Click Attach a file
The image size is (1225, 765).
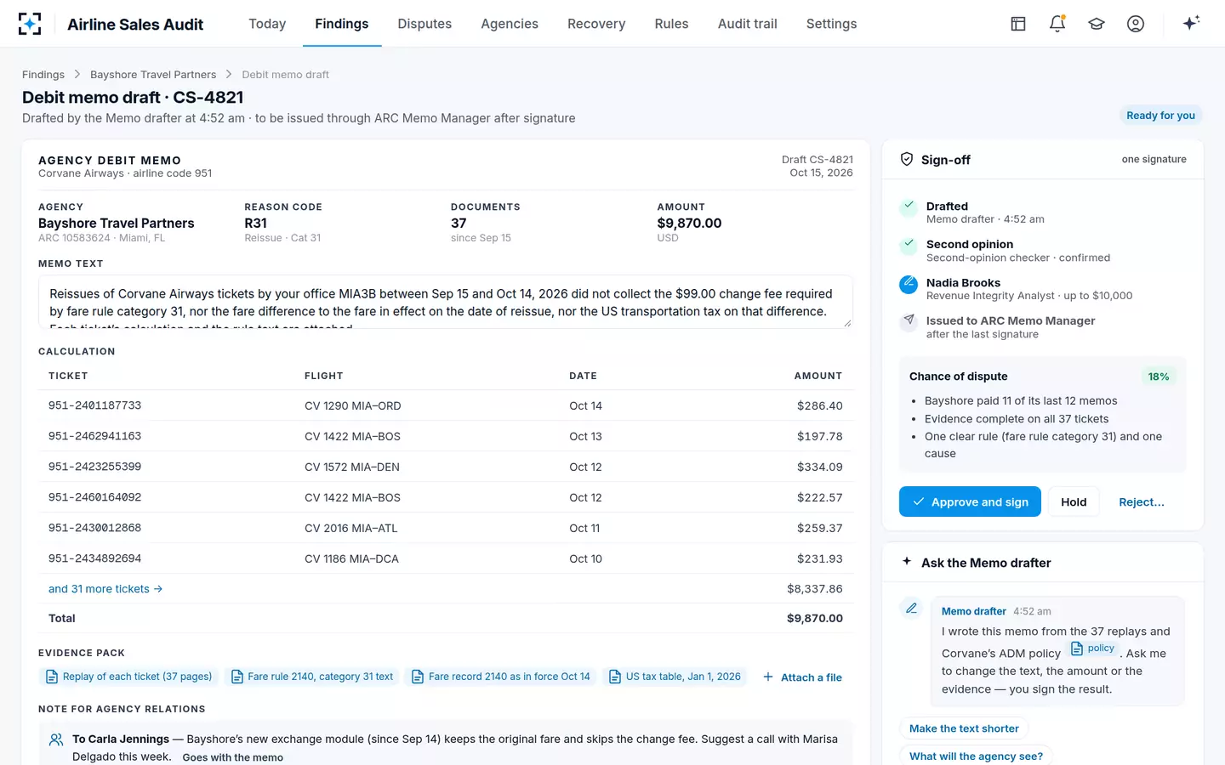tap(802, 677)
